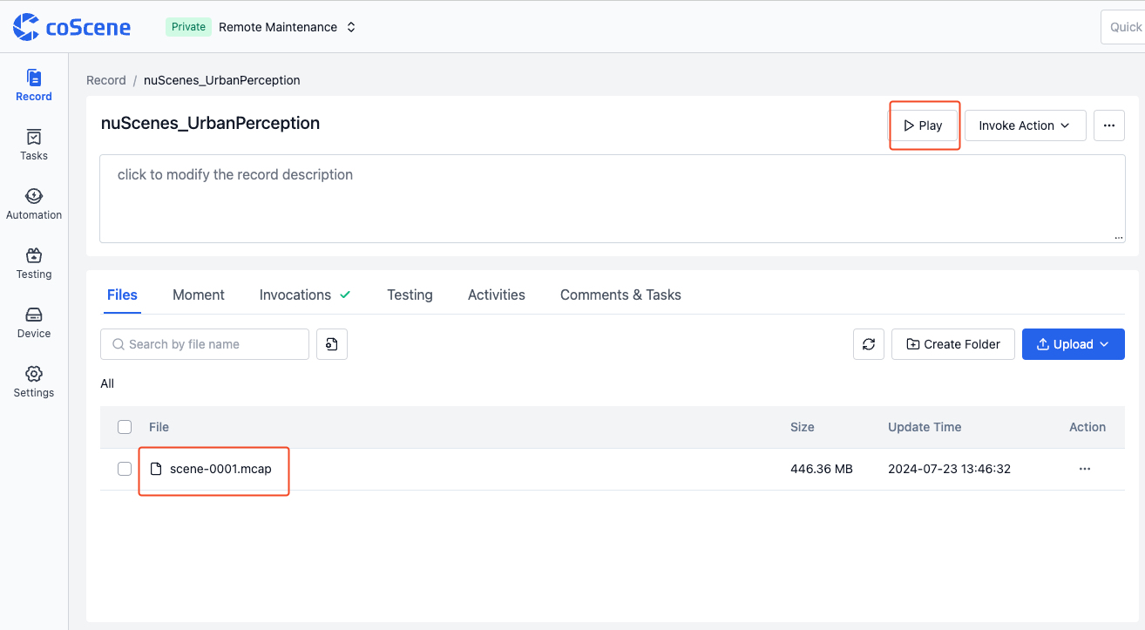Click the Private project badge
Image resolution: width=1145 pixels, height=630 pixels.
tap(188, 27)
